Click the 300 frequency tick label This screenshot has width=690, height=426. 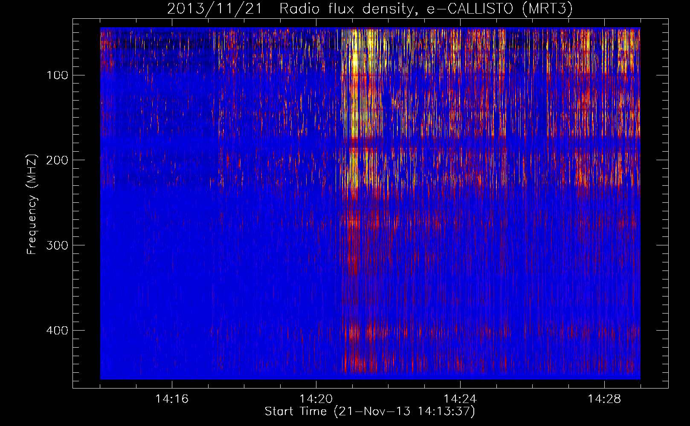click(57, 245)
